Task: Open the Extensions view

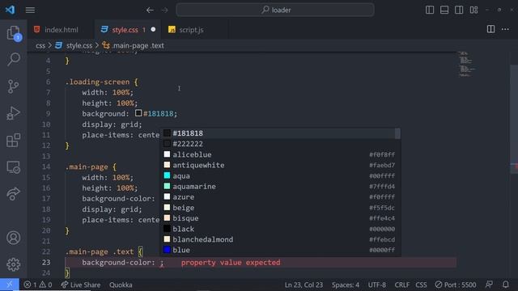Action: 14,140
